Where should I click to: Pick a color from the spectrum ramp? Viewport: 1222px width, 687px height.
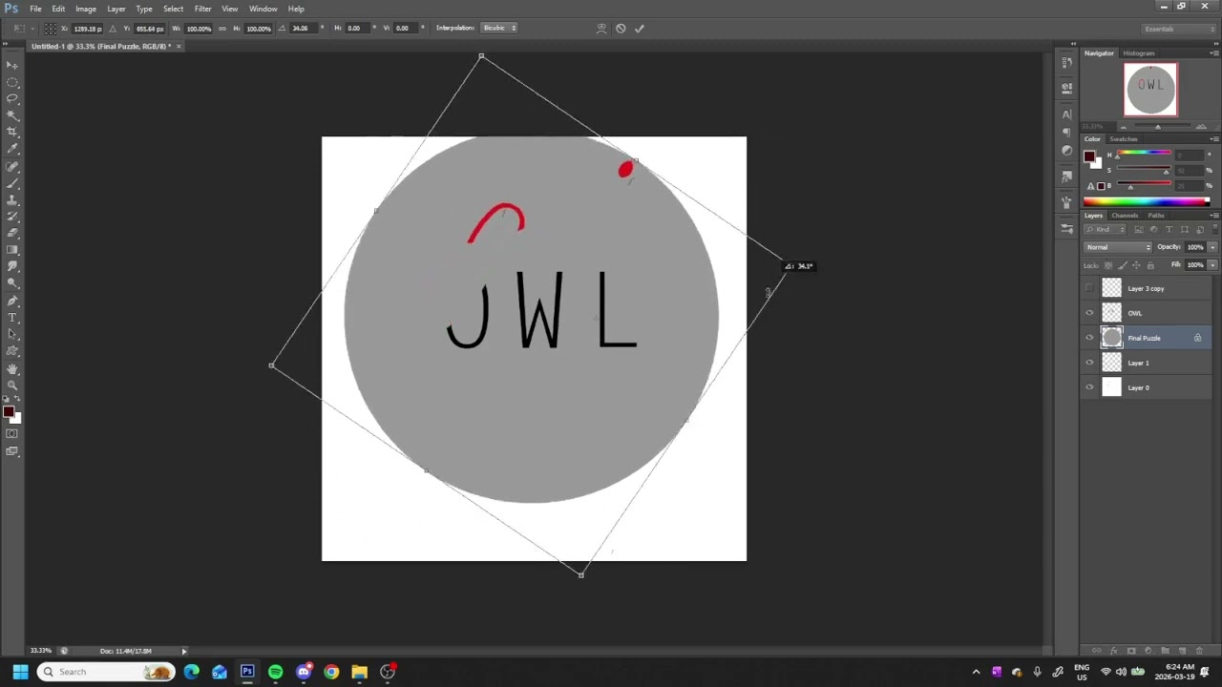1146,201
